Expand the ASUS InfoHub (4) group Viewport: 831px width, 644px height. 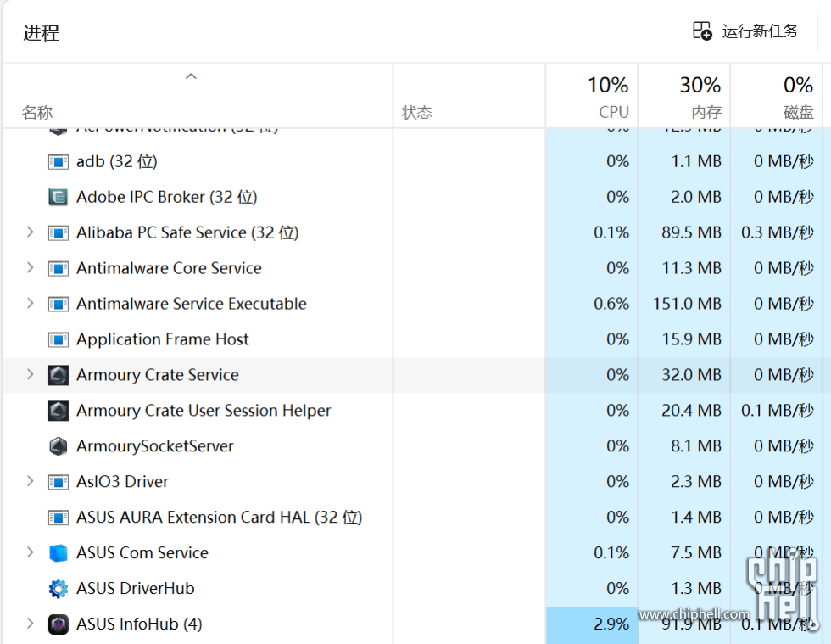[31, 624]
